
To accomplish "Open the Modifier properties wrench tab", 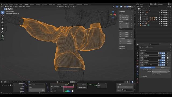I will coord(137,67).
